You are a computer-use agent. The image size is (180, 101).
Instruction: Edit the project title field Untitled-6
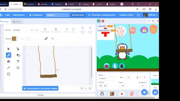[x=58, y=15]
